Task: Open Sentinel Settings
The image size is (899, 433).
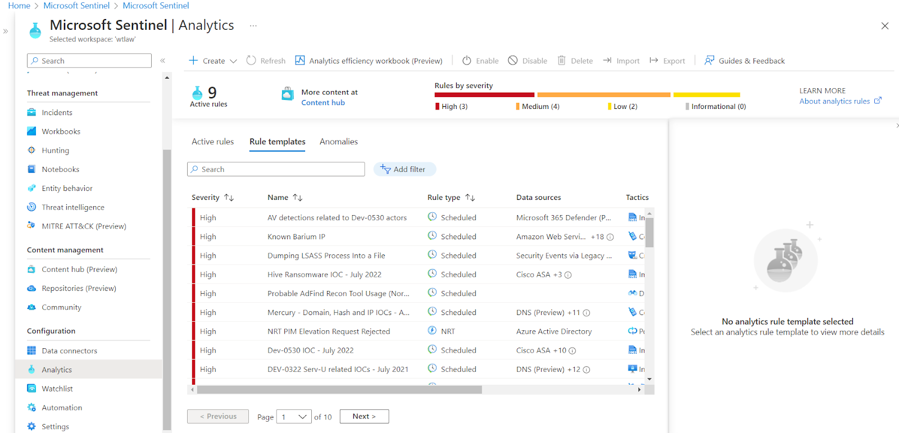Action: [x=55, y=427]
